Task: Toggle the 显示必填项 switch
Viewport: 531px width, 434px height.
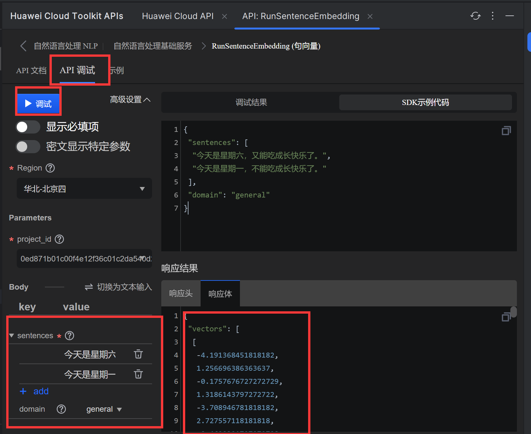Action: [28, 127]
